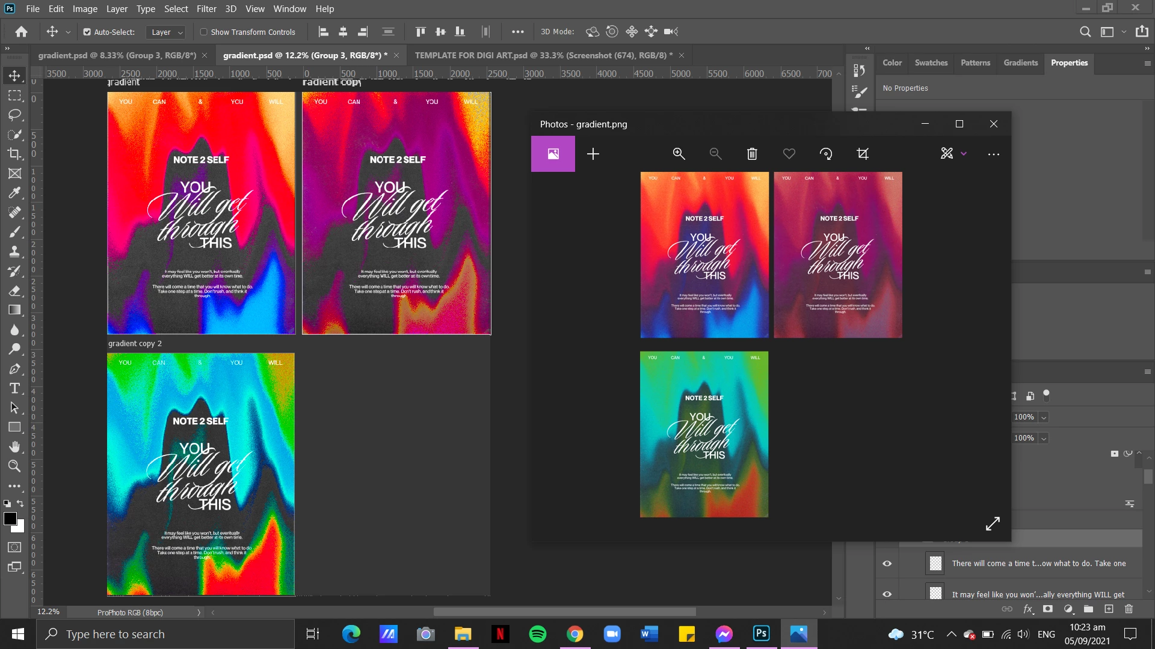This screenshot has width=1155, height=649.
Task: Expand Photos edit and create dropdown
Action: [964, 154]
